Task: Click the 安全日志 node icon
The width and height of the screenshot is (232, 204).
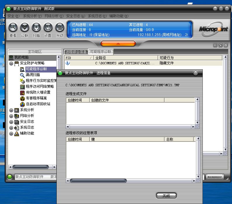Action: click(x=17, y=122)
